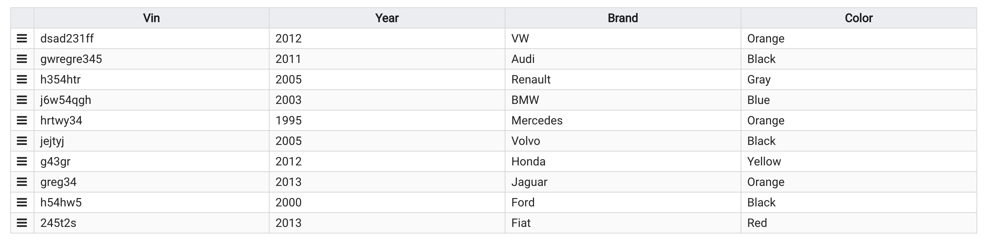
Task: Click the reorder icon for h54hw5 row
Action: (x=22, y=202)
